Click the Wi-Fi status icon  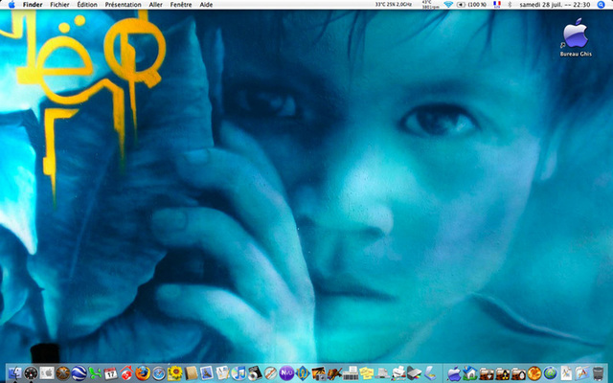(448, 4)
